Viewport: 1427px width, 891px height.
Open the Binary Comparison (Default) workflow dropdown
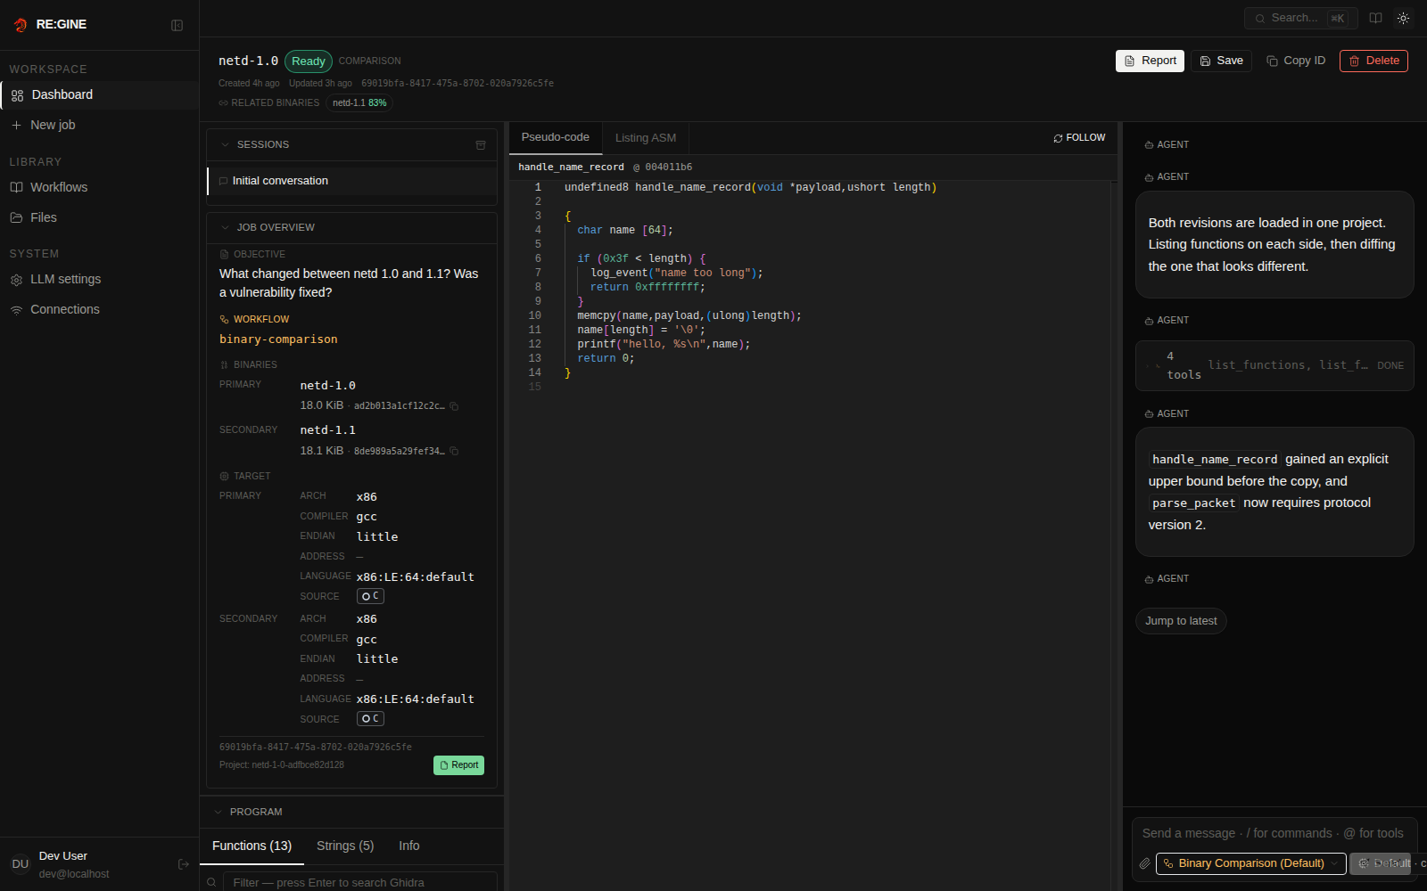[x=1251, y=863]
